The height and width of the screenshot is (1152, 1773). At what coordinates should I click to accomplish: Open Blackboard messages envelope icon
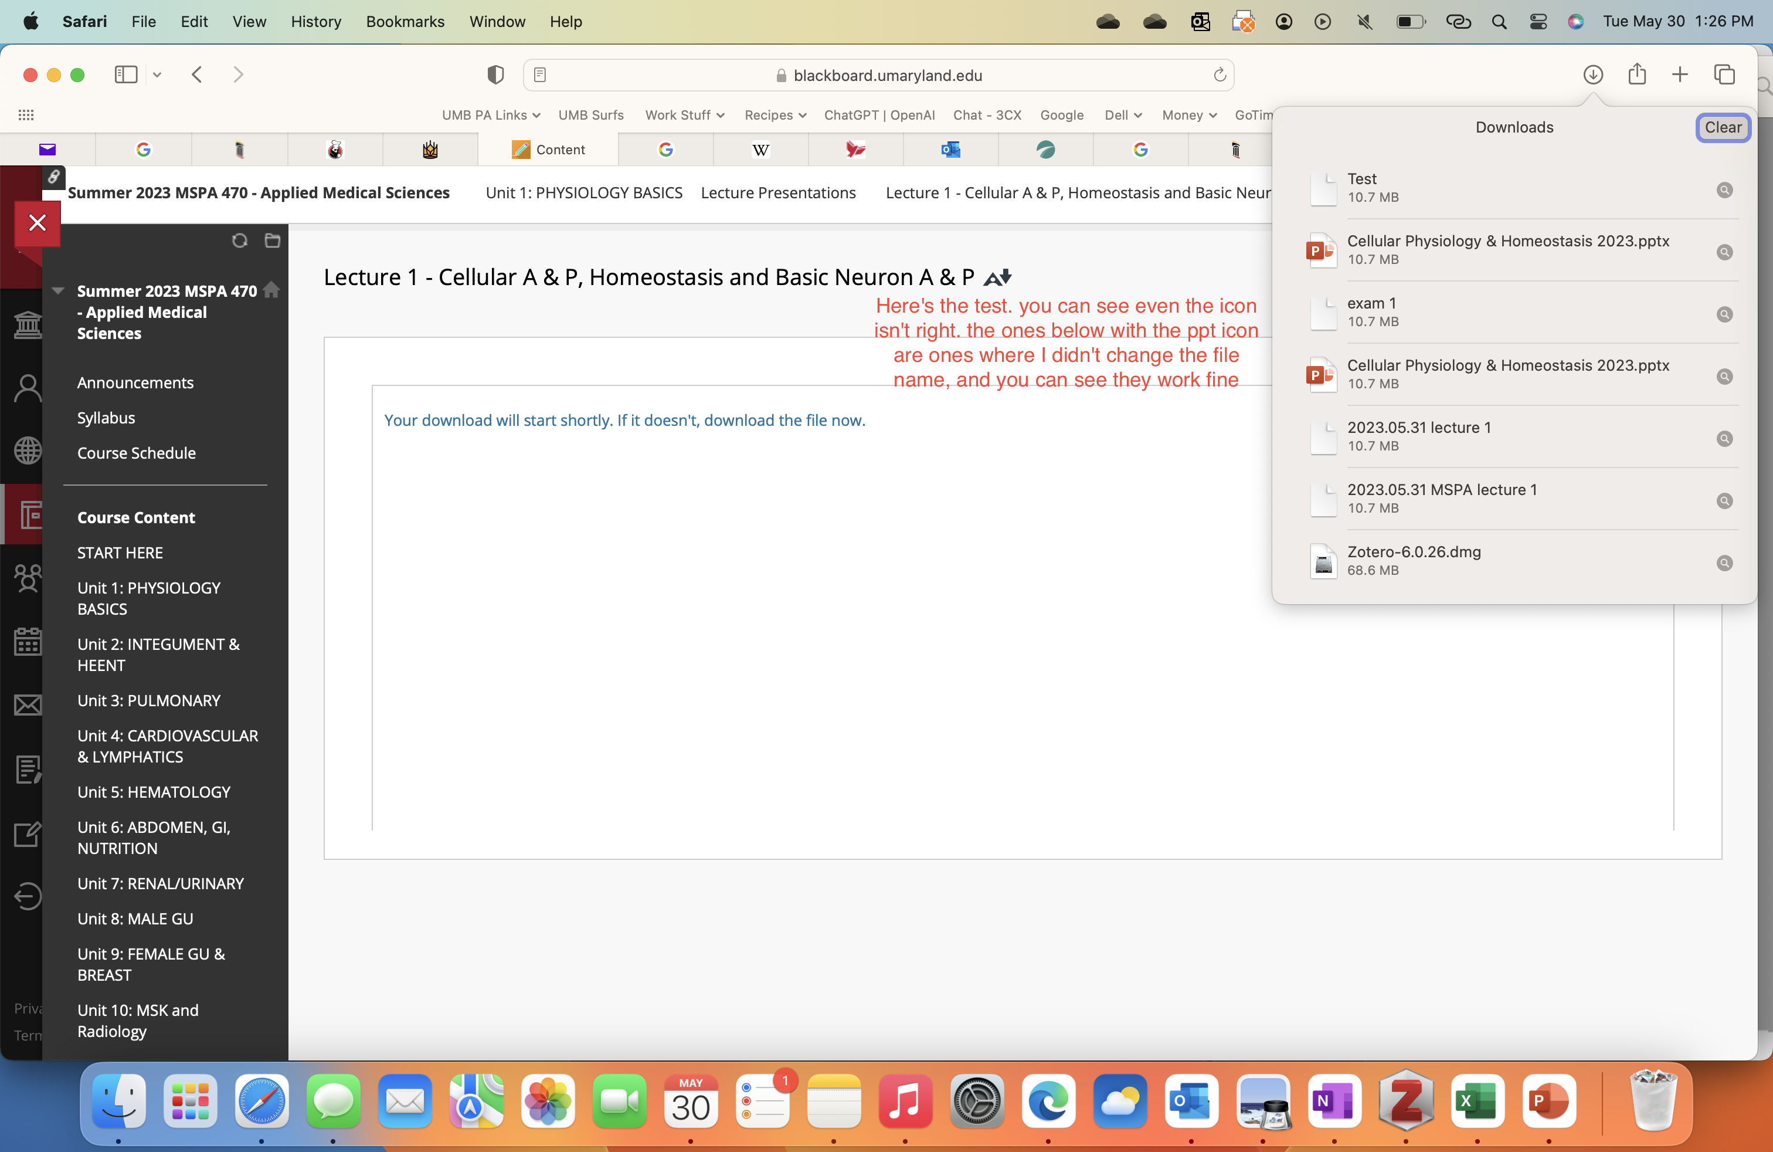[x=28, y=705]
